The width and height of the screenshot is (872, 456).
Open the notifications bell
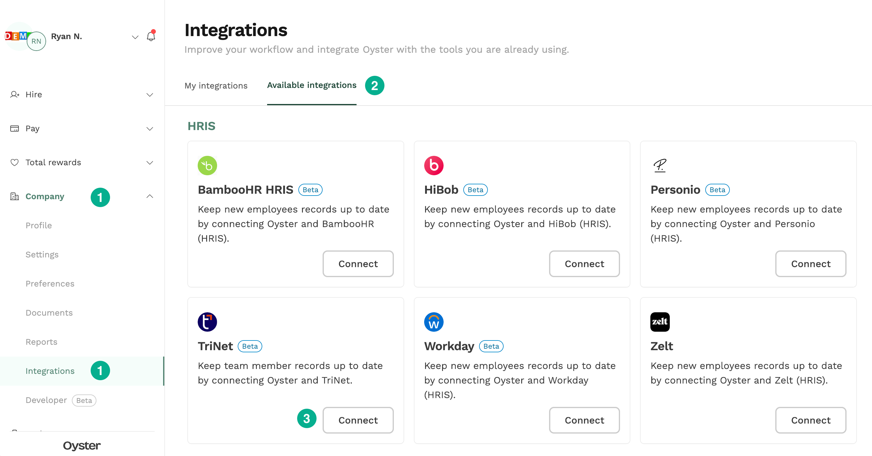click(151, 37)
